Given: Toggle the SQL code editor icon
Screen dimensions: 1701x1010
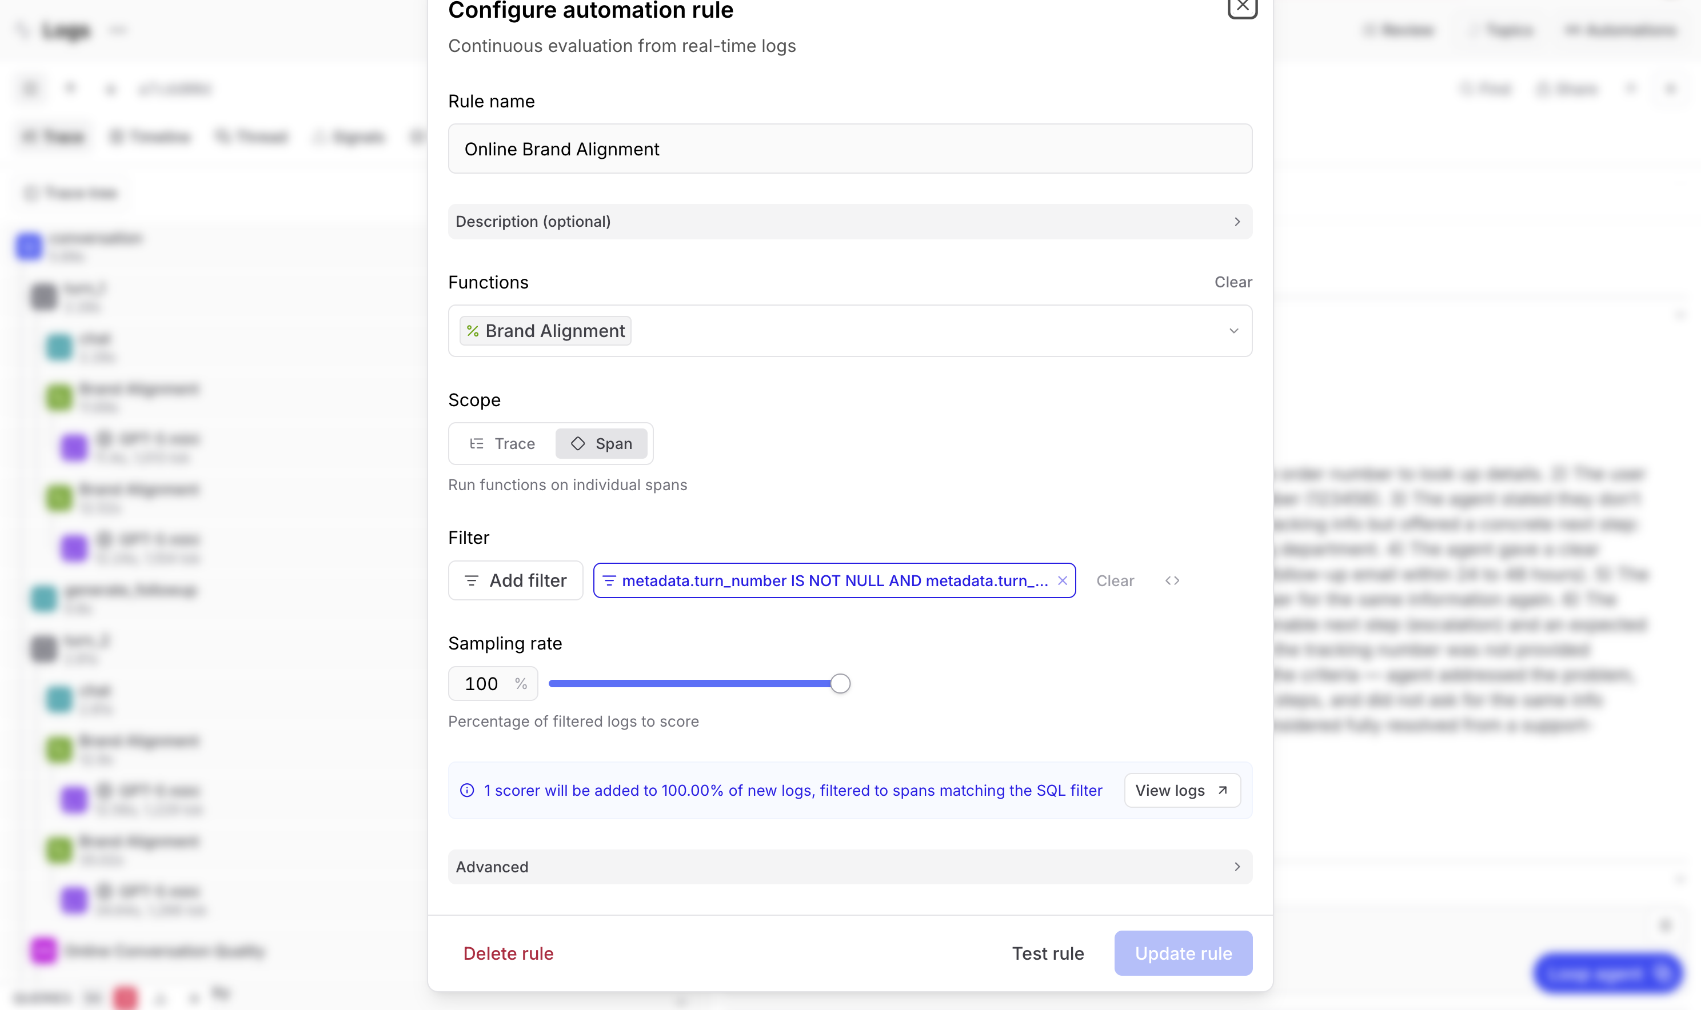Looking at the screenshot, I should pyautogui.click(x=1172, y=580).
